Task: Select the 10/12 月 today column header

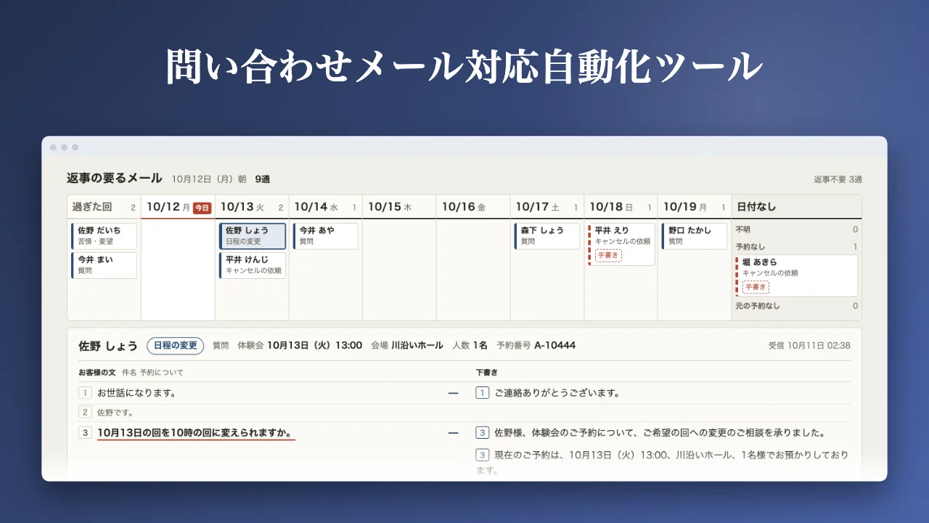Action: [x=178, y=207]
